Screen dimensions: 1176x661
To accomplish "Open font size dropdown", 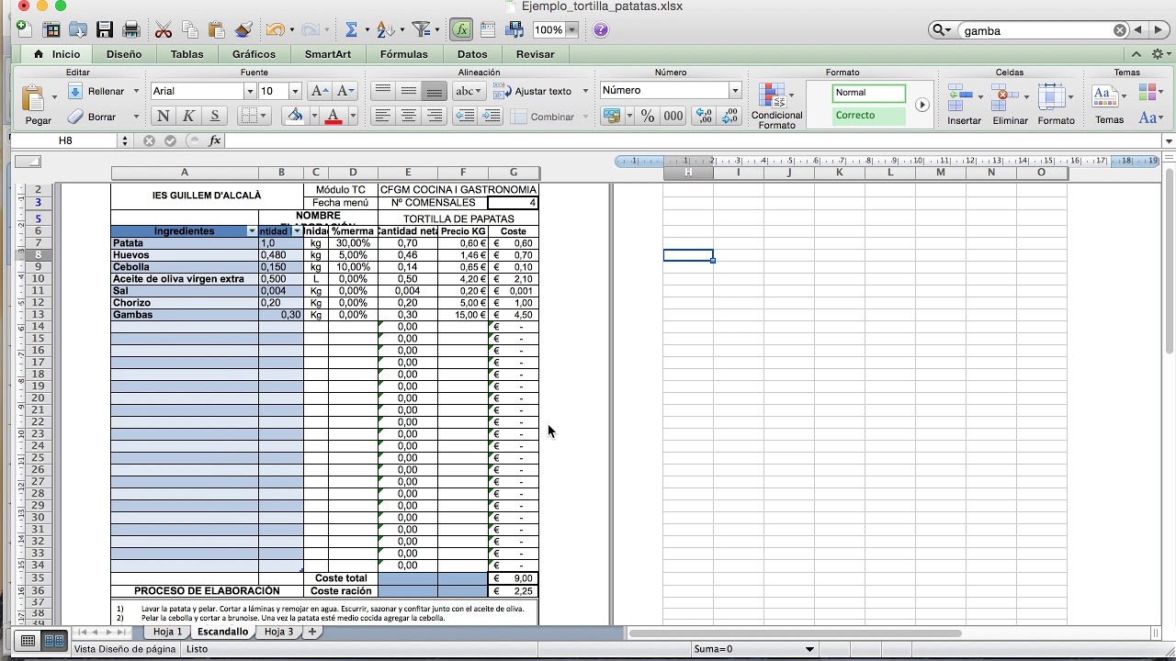I will point(295,91).
